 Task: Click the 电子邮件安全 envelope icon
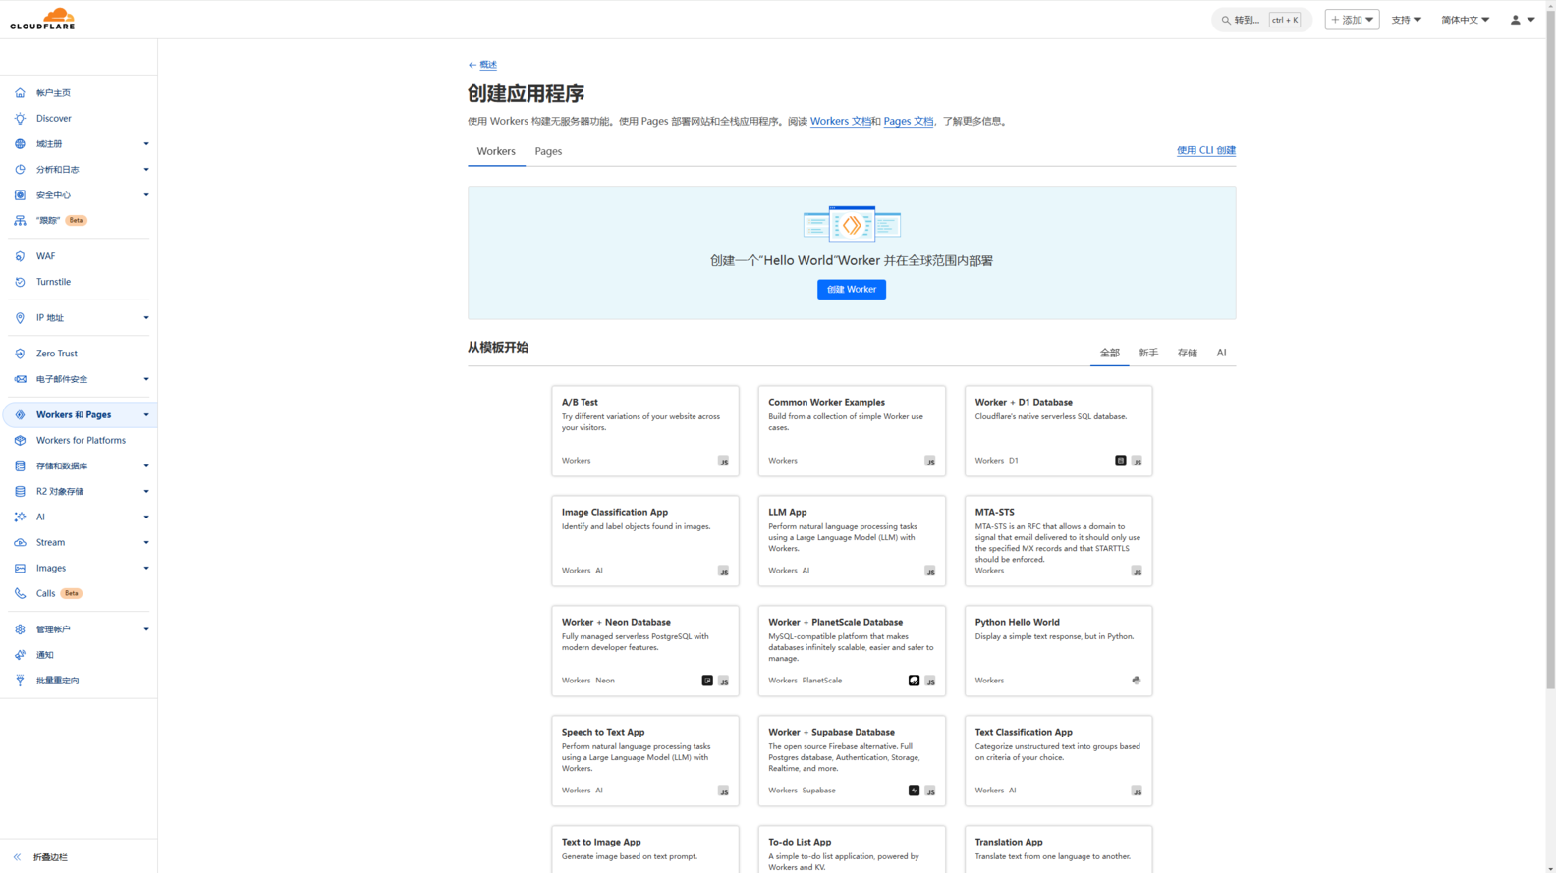point(20,378)
